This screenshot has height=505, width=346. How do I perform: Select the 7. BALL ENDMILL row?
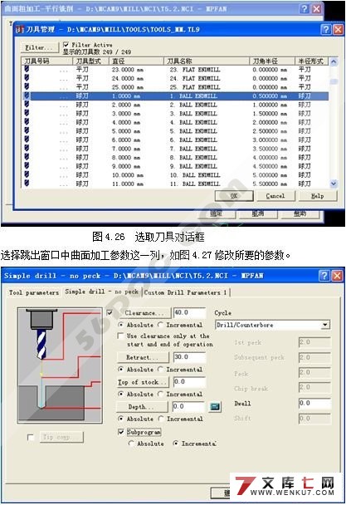[x=176, y=149]
